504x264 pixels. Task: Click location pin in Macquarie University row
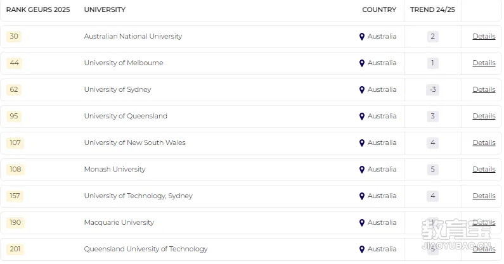(361, 223)
